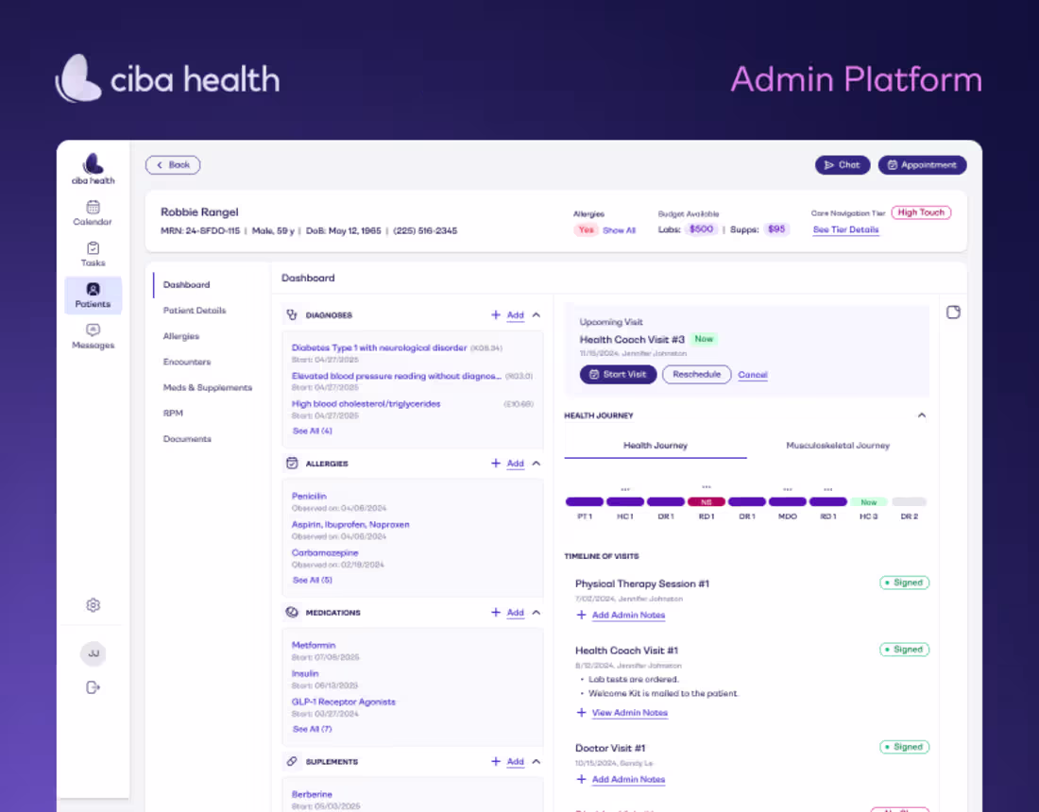Switch to the Musculoskeletal Journey tab
1039x812 pixels.
coord(839,445)
